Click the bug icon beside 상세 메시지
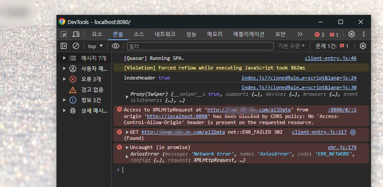The width and height of the screenshot is (383, 187). click(72, 111)
